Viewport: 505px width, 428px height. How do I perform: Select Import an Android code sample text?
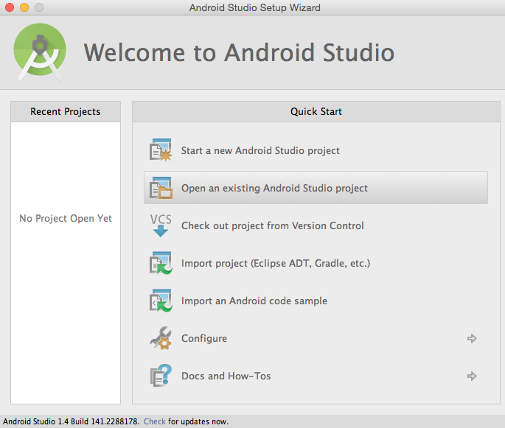[254, 301]
